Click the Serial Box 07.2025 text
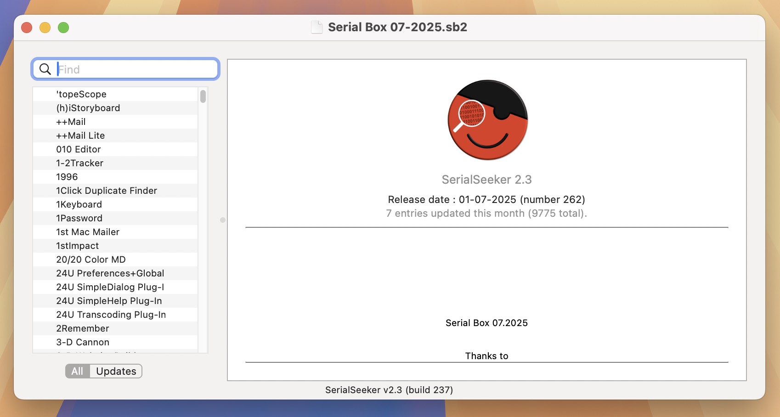Screen dimensions: 780x417 pos(486,323)
